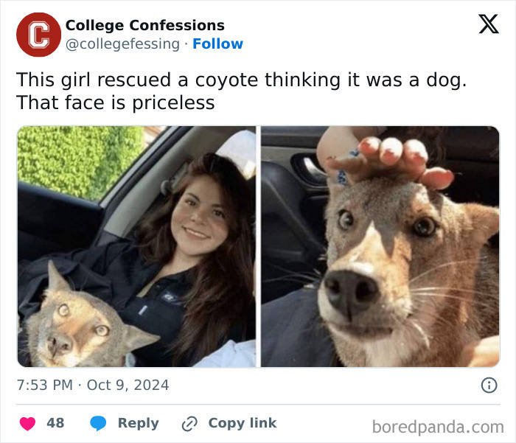Image resolution: width=516 pixels, height=443 pixels.
Task: Click the blue reply speech bubble icon
Action: (98, 423)
